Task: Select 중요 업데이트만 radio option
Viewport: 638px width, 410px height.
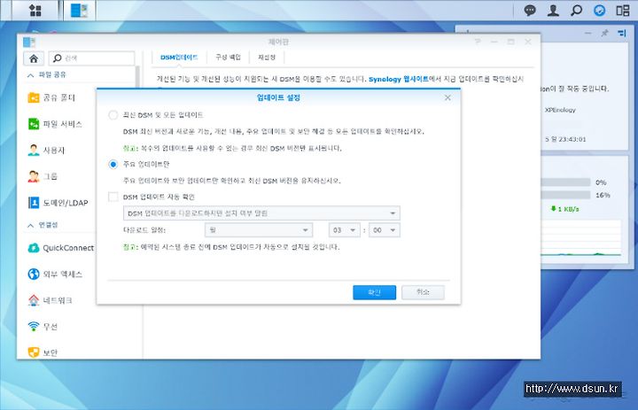Action: click(113, 165)
